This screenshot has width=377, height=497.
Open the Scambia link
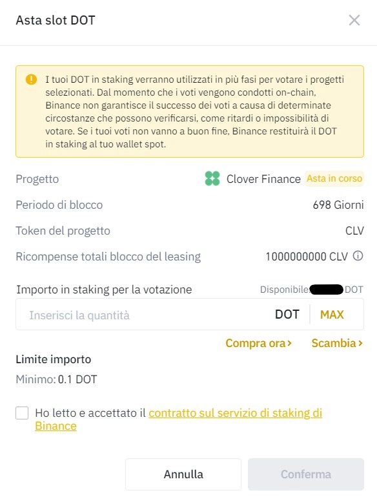pos(337,343)
